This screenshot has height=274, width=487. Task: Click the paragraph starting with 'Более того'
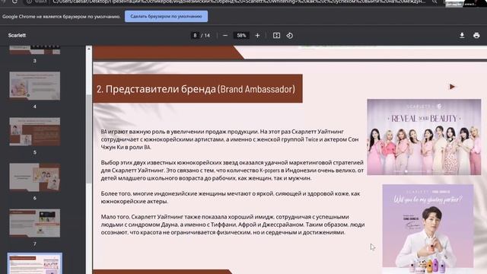pyautogui.click(x=231, y=197)
